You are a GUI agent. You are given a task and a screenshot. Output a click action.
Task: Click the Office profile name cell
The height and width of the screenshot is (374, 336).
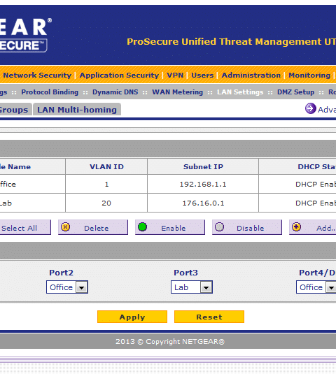[32, 184]
